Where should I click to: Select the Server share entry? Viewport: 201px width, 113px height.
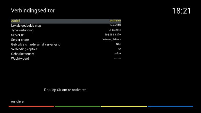pyautogui.click(x=66, y=40)
